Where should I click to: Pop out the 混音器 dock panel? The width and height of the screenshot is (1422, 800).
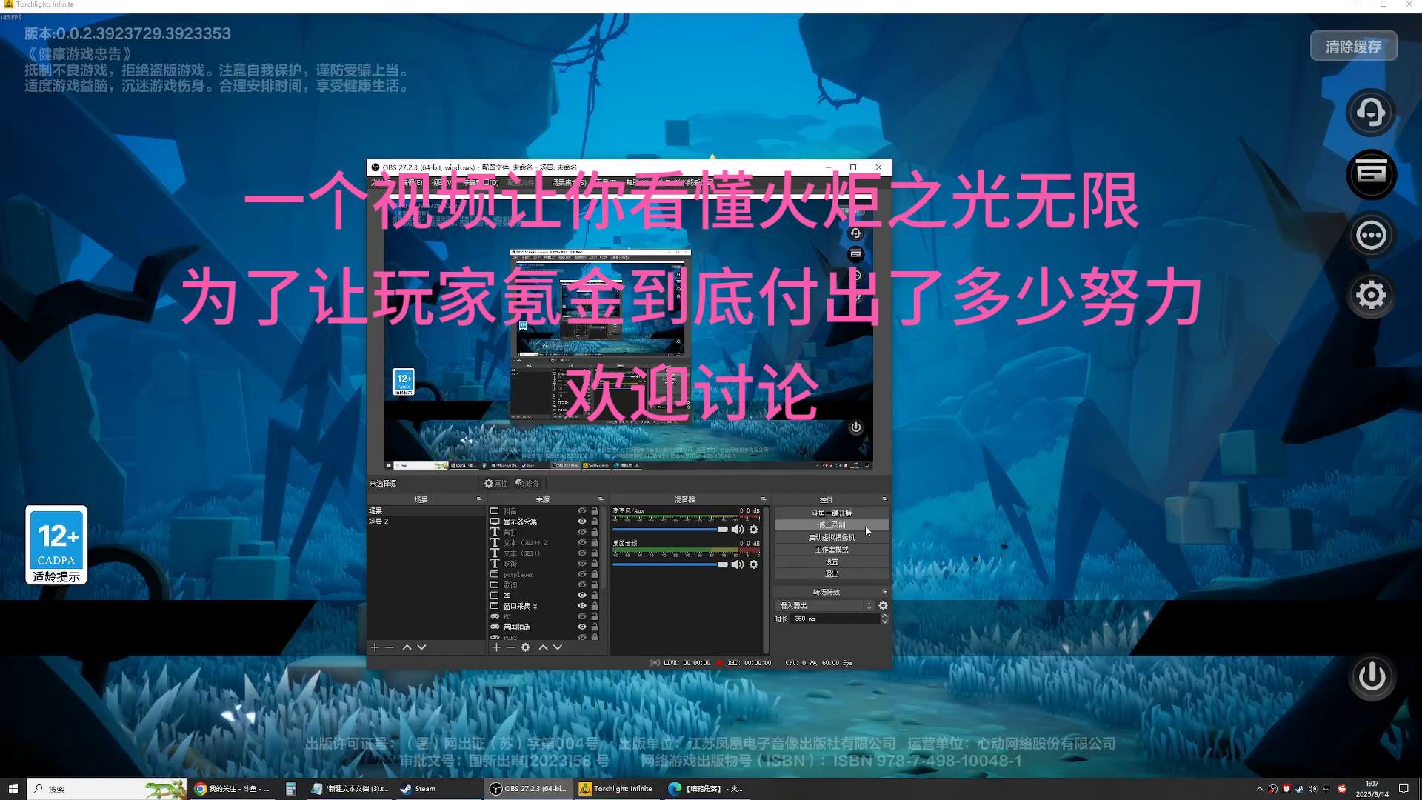click(764, 499)
